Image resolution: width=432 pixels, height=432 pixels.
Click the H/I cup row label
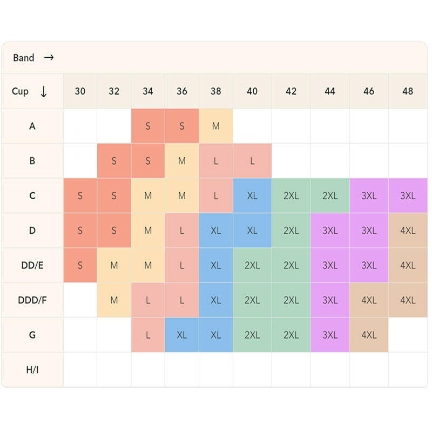pyautogui.click(x=32, y=369)
